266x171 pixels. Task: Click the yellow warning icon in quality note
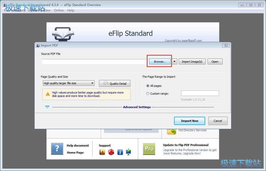pyautogui.click(x=48, y=94)
